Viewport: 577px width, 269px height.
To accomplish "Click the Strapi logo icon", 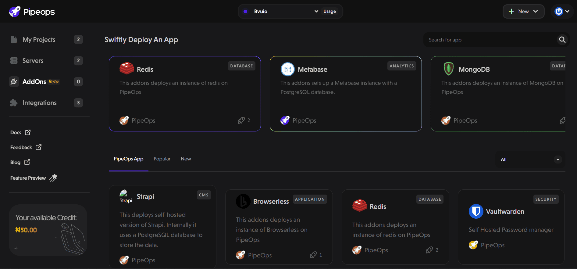I will (126, 196).
